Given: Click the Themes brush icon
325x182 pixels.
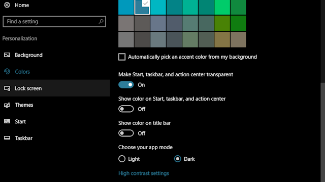Looking at the screenshot, I should (x=7, y=105).
